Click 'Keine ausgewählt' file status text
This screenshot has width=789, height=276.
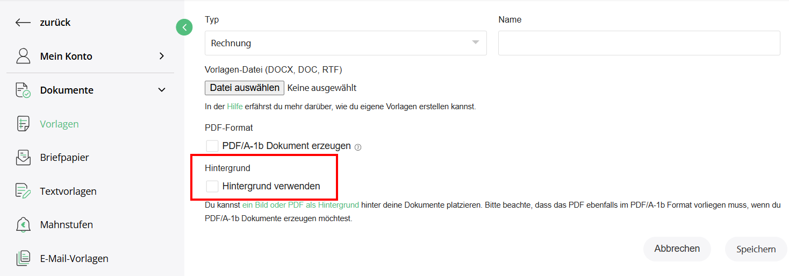tap(322, 88)
